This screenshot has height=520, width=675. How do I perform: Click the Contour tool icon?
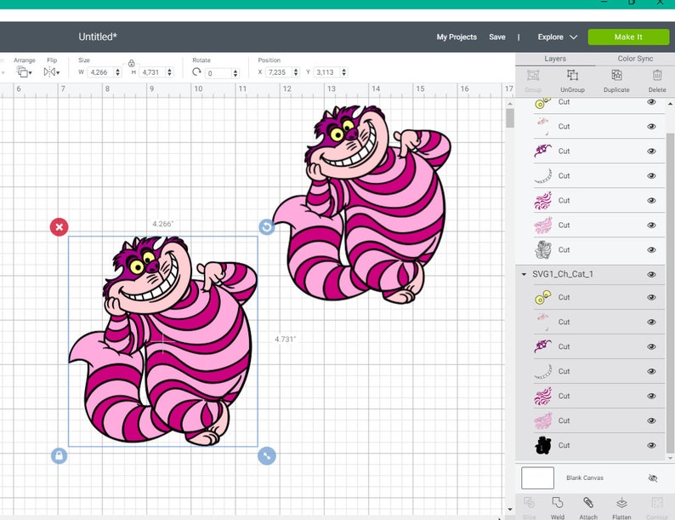coord(657,503)
